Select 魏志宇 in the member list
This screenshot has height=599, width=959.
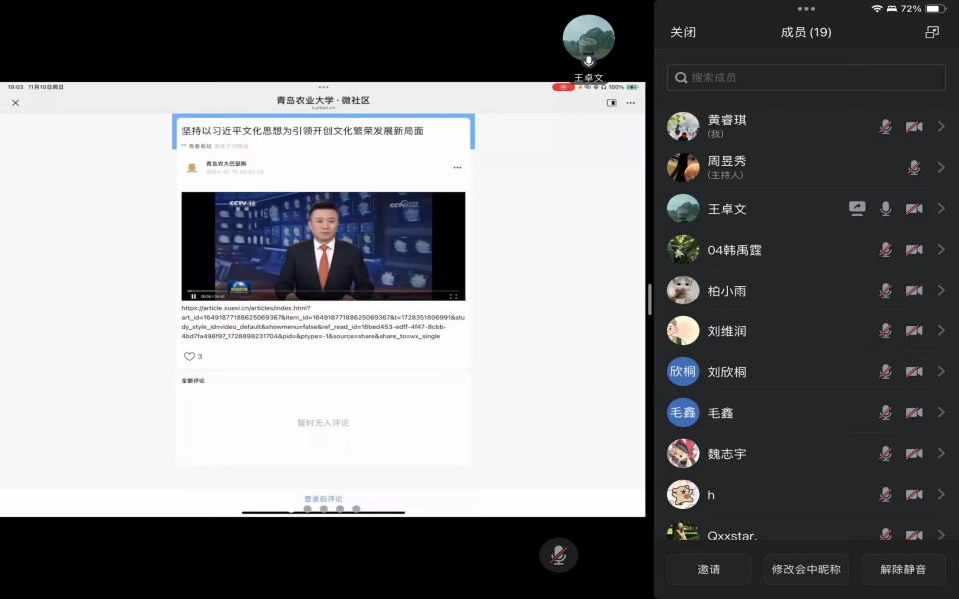pyautogui.click(x=727, y=453)
